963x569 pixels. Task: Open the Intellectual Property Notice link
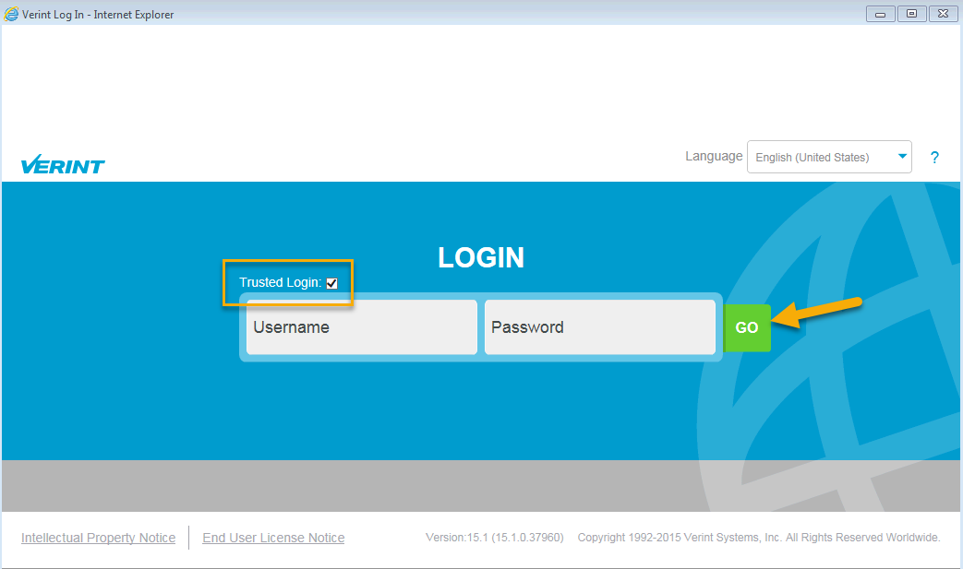point(98,538)
